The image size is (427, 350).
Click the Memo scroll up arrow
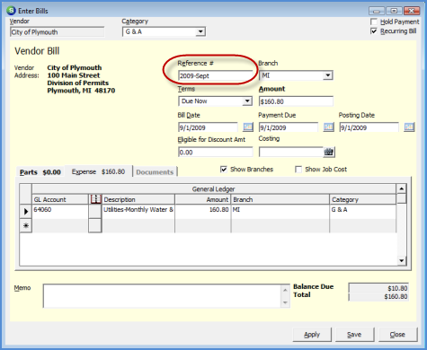click(285, 290)
